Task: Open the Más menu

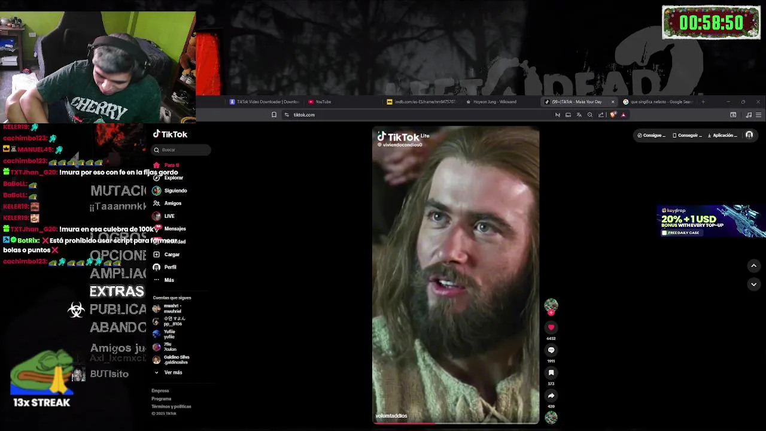Action: (163, 280)
